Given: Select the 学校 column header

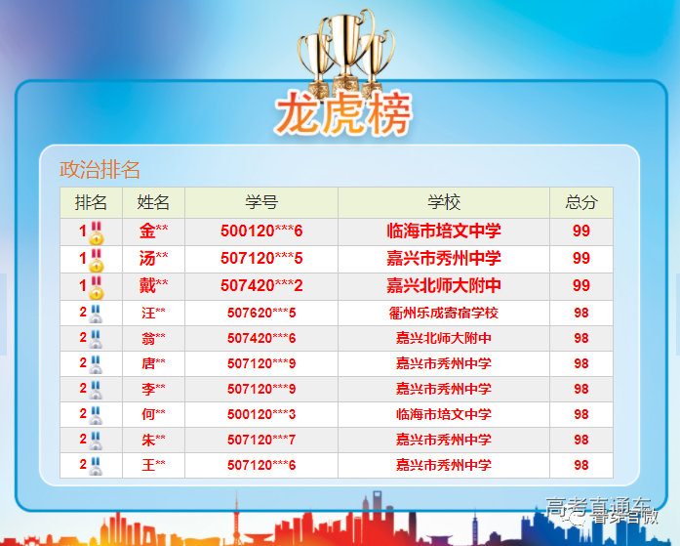Looking at the screenshot, I should [443, 202].
